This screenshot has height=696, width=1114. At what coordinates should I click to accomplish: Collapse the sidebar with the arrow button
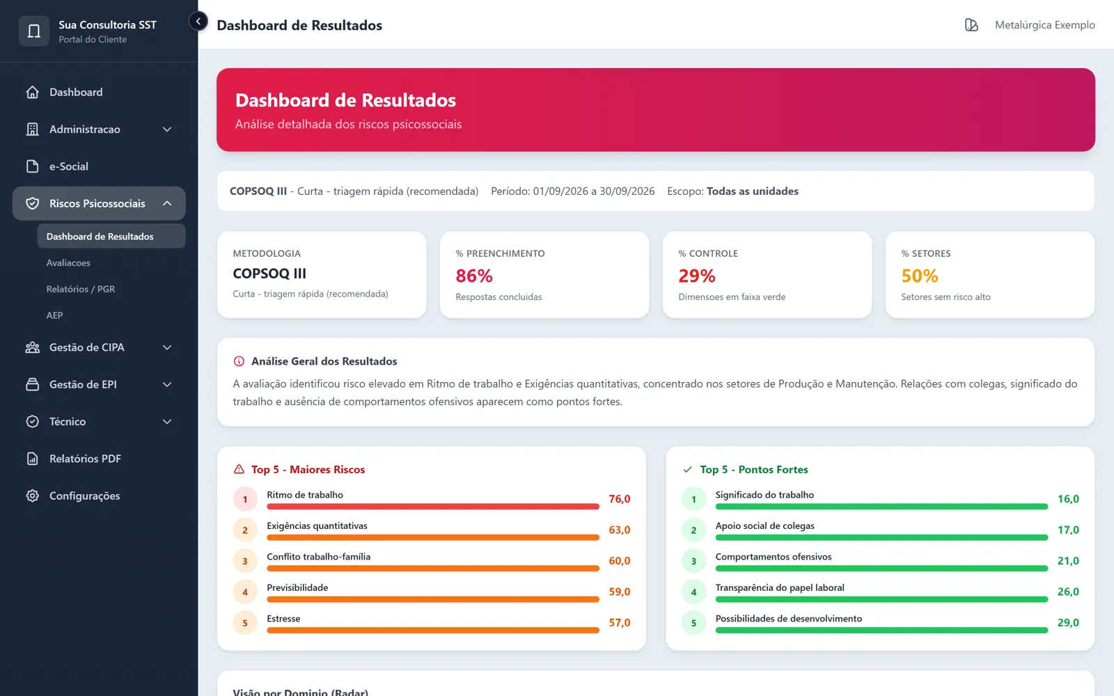tap(198, 22)
